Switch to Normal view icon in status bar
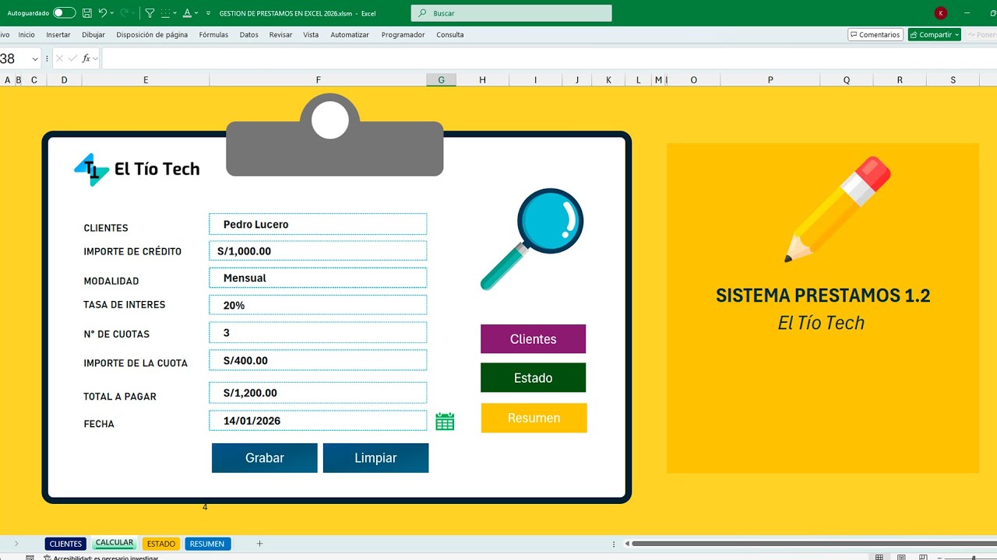This screenshot has height=560, width=997. point(879,557)
